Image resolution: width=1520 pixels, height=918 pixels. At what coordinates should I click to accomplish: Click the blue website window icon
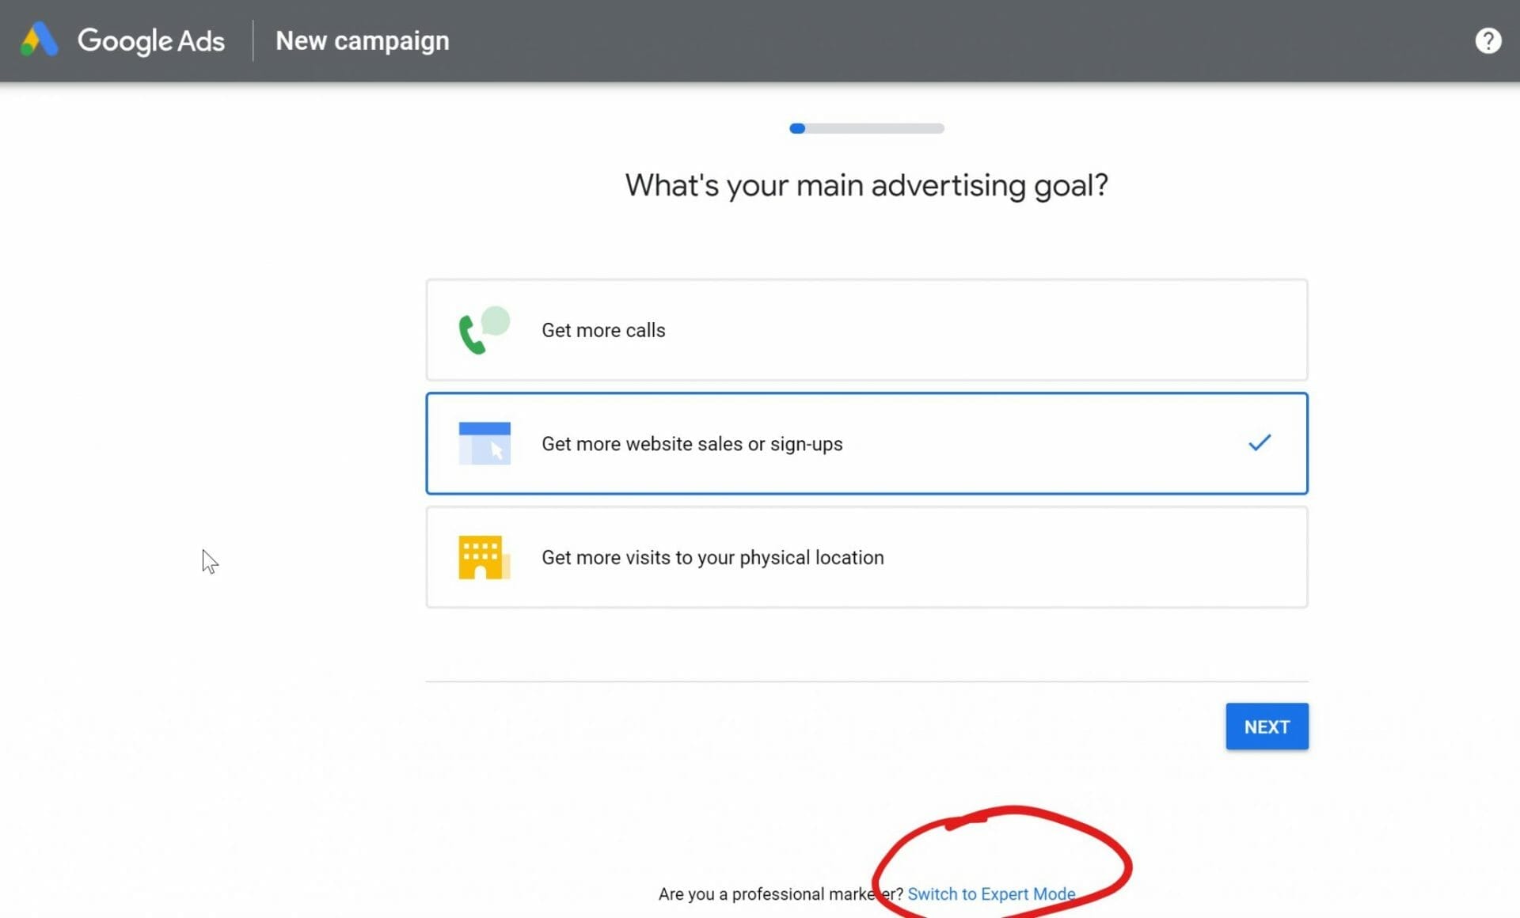pos(484,443)
